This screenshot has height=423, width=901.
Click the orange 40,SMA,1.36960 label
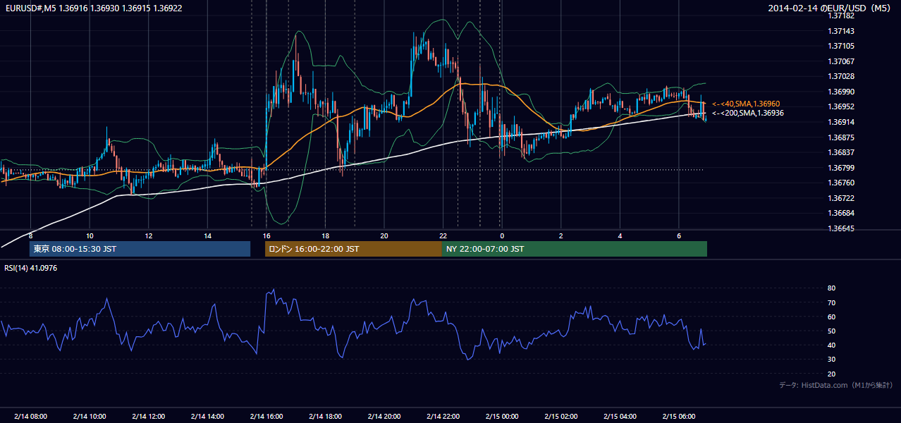[746, 104]
